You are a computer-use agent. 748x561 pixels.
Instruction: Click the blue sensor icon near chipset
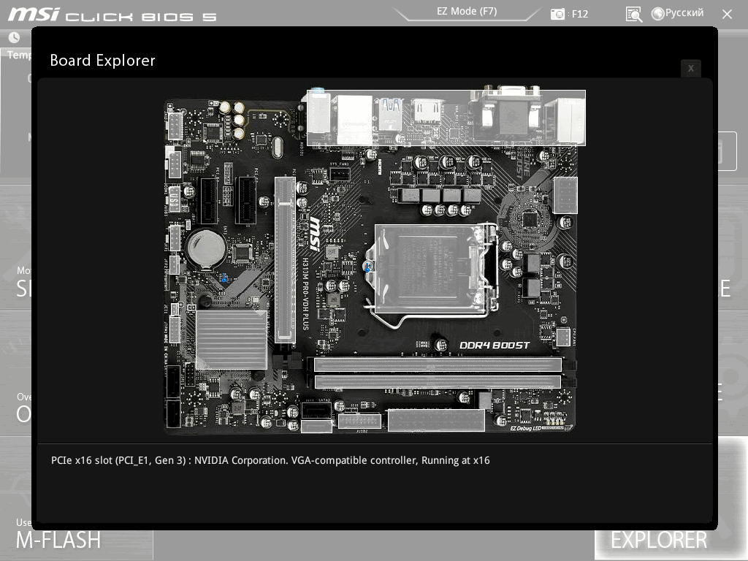point(224,278)
